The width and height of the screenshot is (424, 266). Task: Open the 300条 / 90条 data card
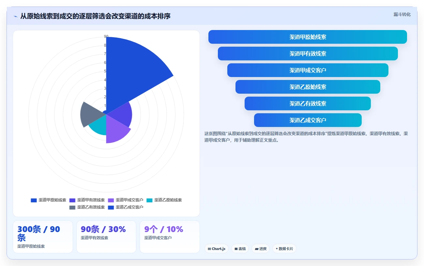point(43,237)
